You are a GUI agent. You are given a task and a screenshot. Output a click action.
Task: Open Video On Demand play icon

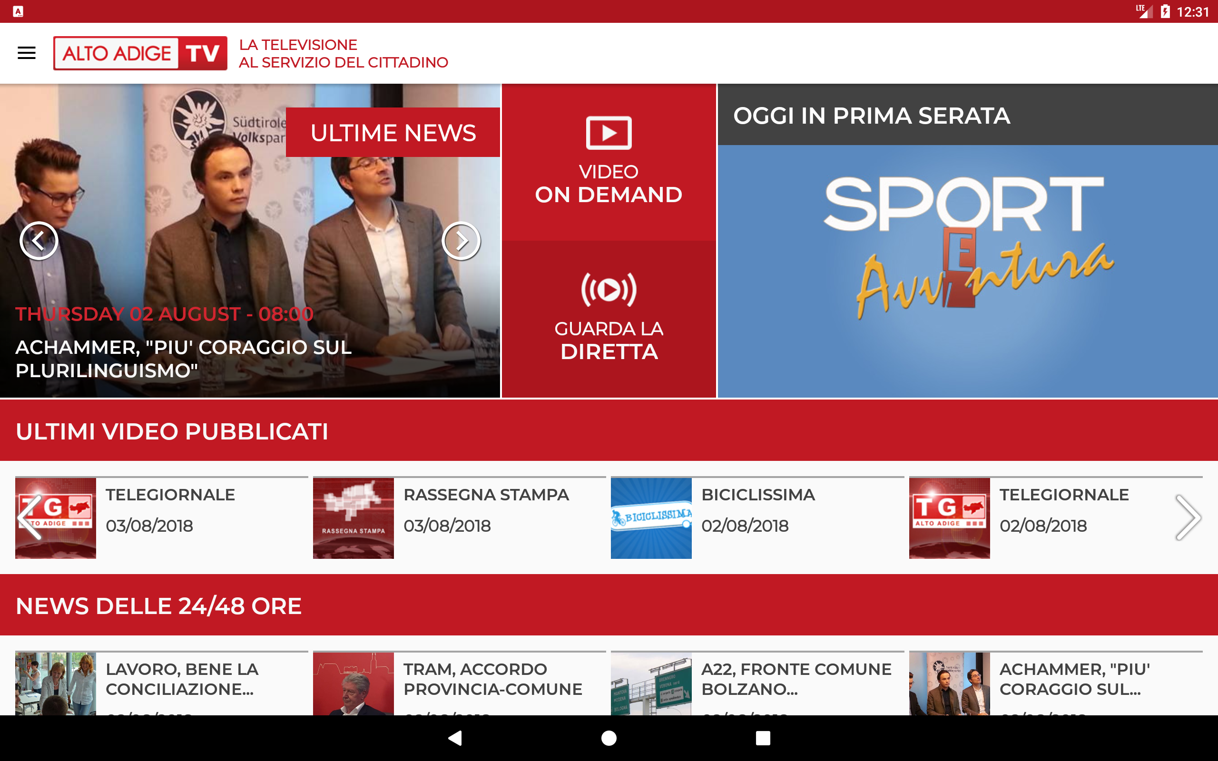(609, 133)
